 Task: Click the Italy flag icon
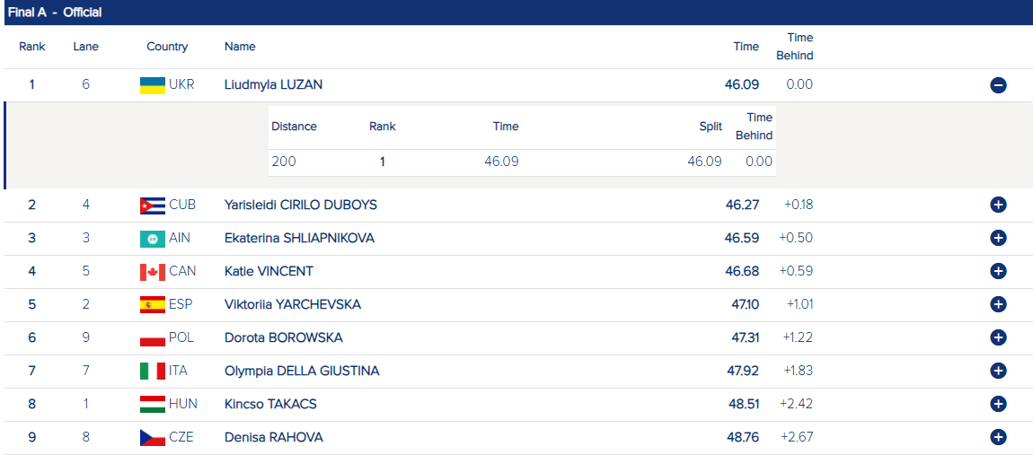(152, 371)
